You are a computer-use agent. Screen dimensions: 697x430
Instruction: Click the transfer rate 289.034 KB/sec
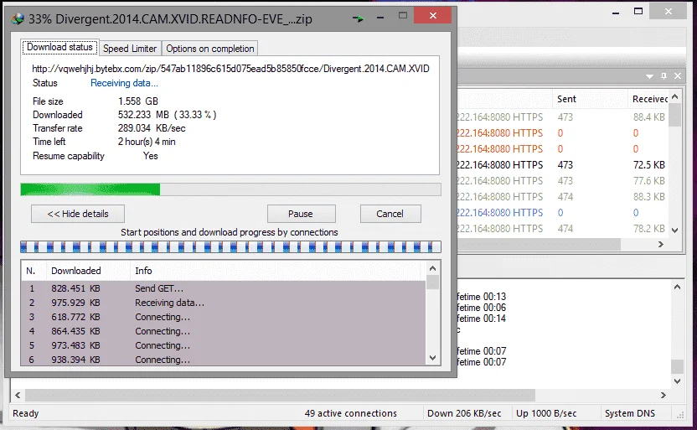point(152,128)
